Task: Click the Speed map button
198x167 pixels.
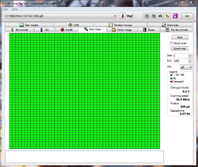Action: click(x=180, y=48)
